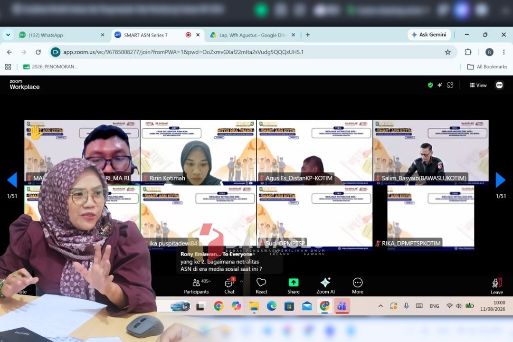Open File Explorer from the taskbar
The width and height of the screenshot is (513, 342).
(x=254, y=306)
